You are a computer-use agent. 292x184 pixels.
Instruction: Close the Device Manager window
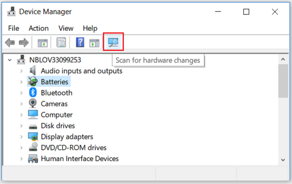[x=275, y=12]
